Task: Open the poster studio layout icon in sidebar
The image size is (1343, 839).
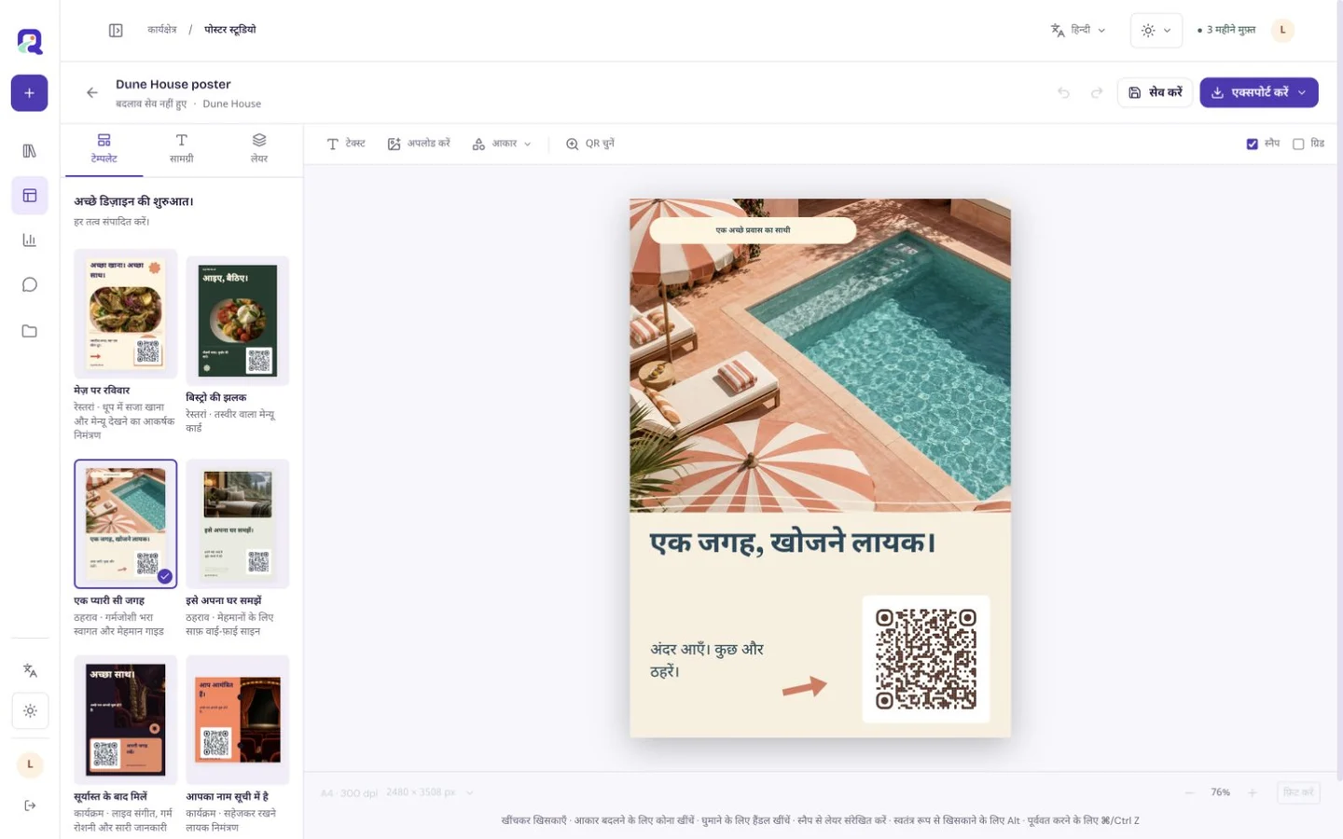Action: point(30,196)
